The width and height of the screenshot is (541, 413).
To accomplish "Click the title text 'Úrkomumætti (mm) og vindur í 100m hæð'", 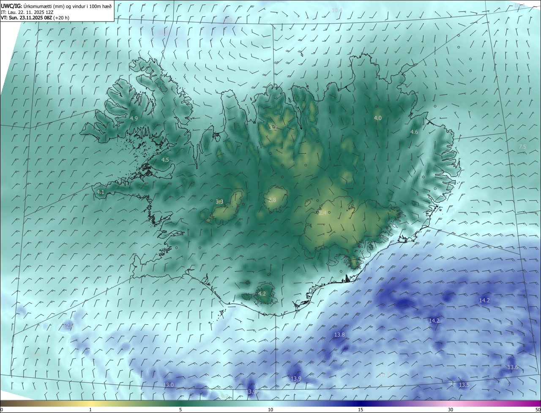I will [x=68, y=6].
